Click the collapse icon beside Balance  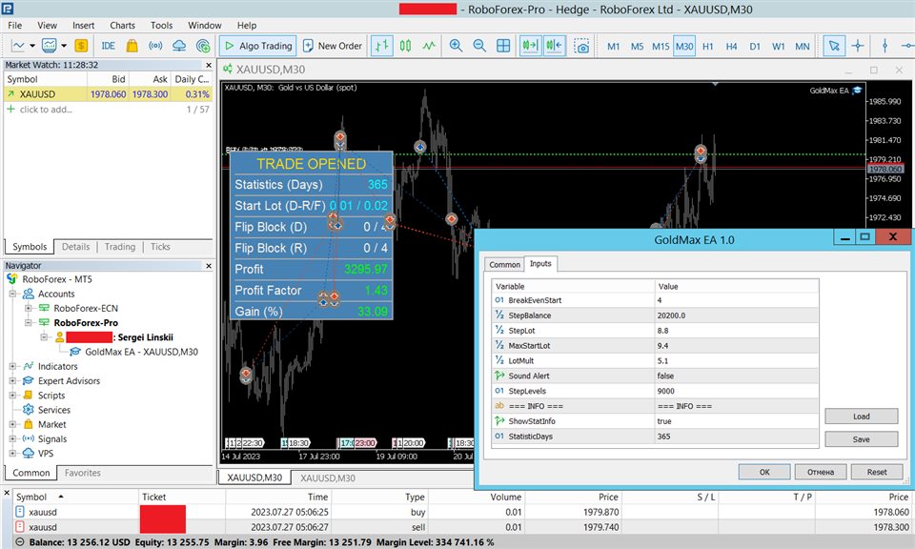pos(19,542)
